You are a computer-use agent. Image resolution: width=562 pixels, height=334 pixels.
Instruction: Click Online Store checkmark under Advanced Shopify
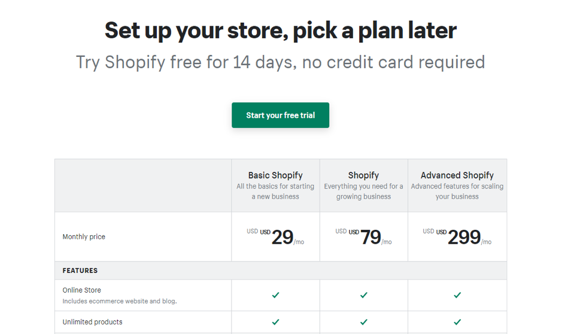point(457,295)
